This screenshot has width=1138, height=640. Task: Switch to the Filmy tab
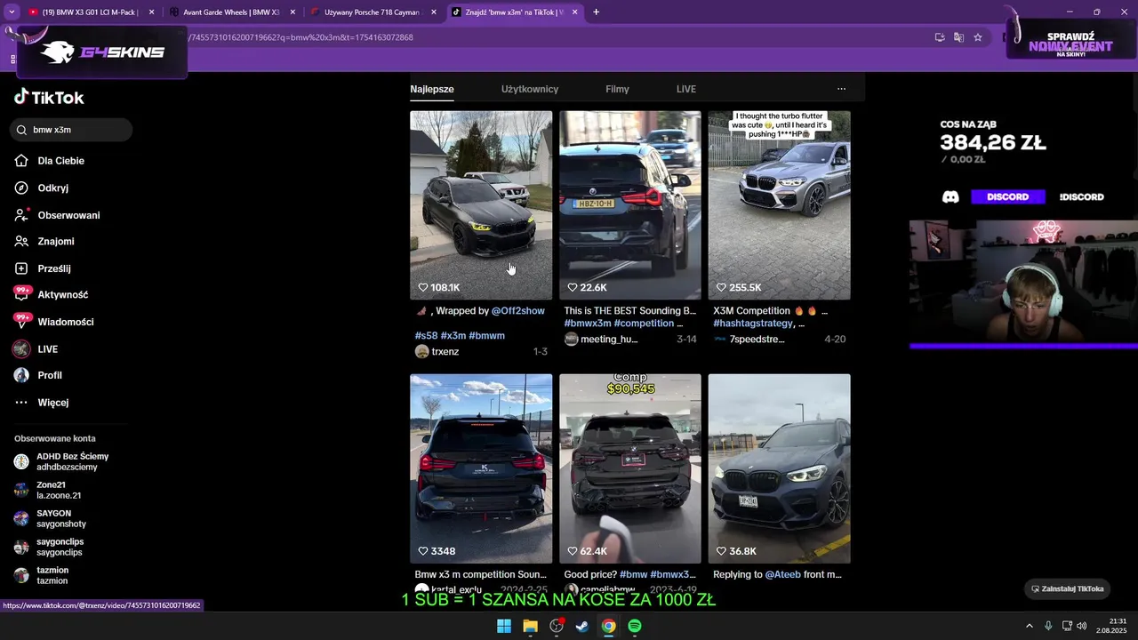617,89
